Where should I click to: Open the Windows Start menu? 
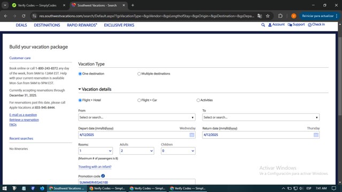pyautogui.click(x=5, y=188)
